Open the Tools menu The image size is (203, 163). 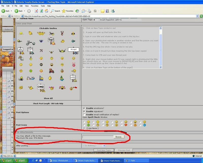click(43, 6)
